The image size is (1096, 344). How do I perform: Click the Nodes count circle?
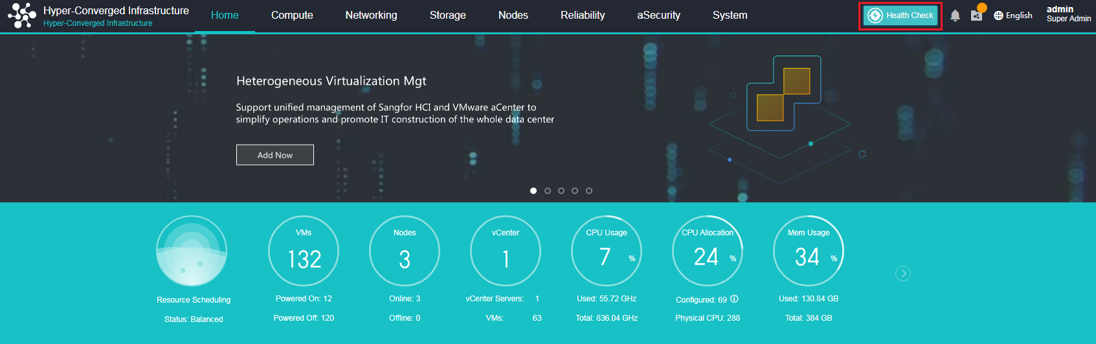pos(405,252)
